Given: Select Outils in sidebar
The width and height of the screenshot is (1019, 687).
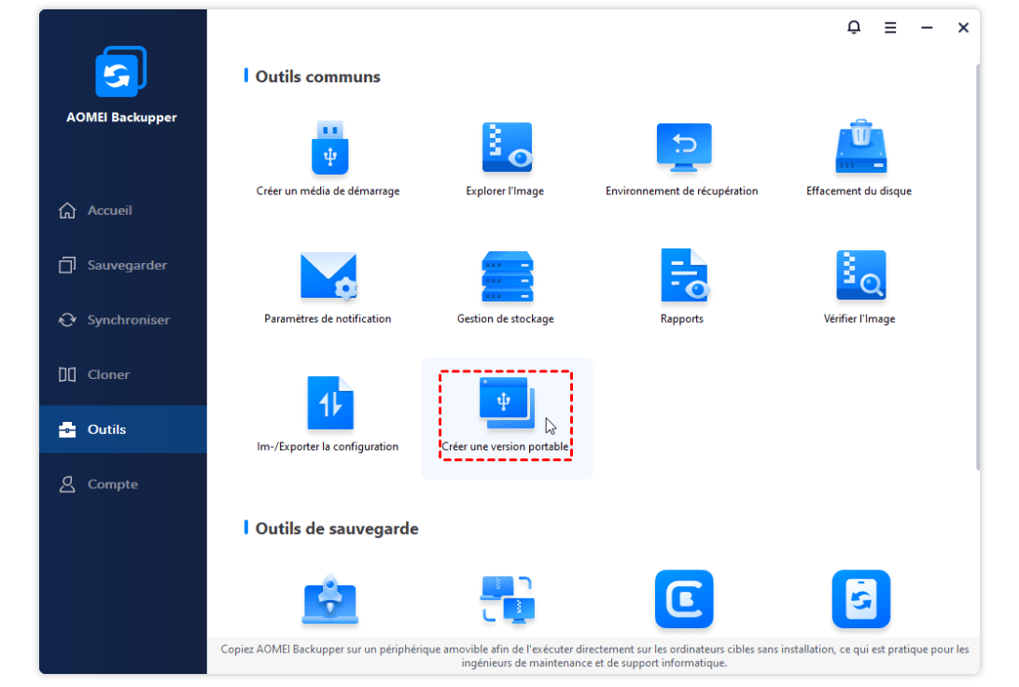Looking at the screenshot, I should [x=123, y=429].
